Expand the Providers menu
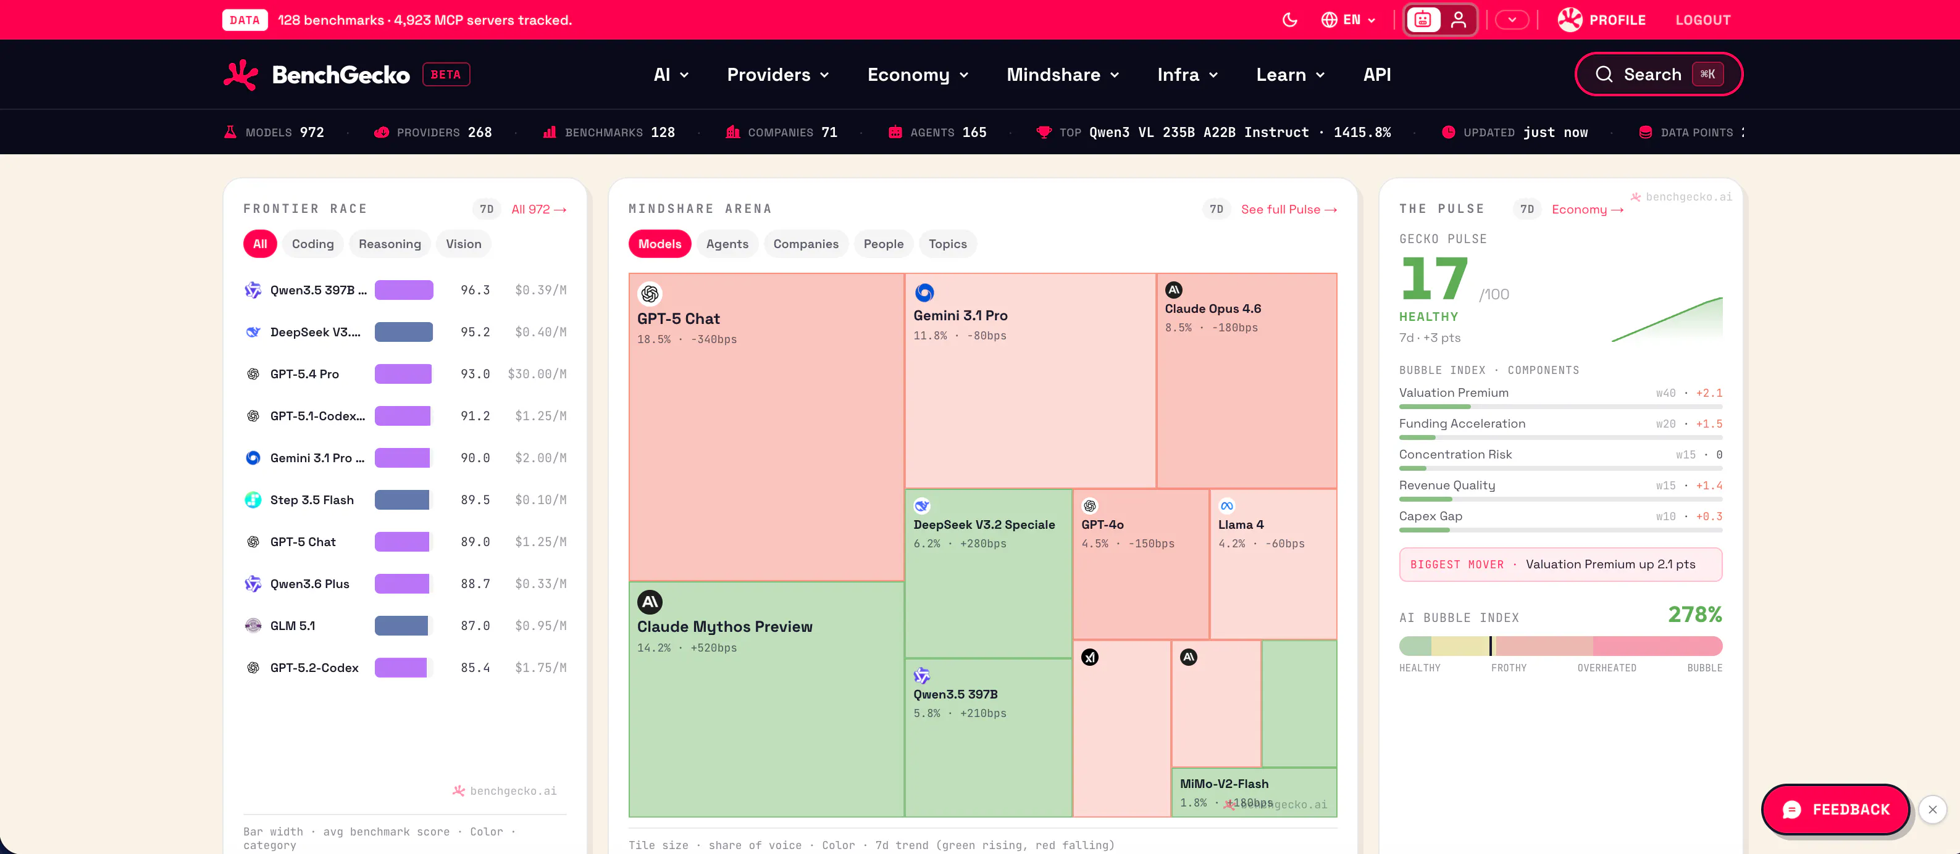 [777, 75]
